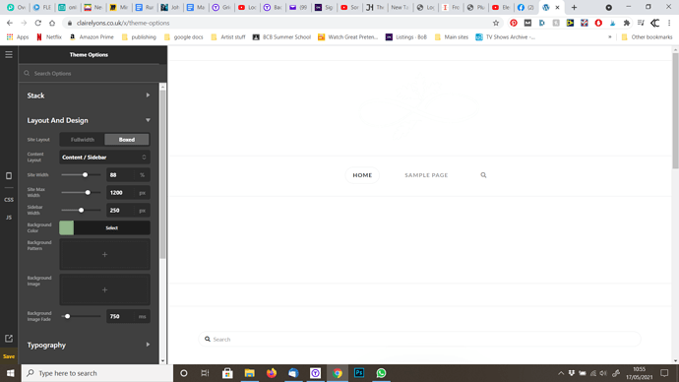
Task: Click the HOME navigation item
Action: tap(362, 175)
